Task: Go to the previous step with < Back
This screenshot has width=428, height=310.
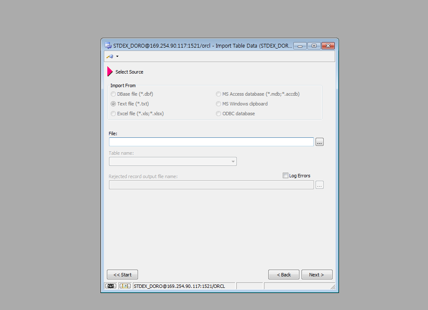Action: pos(284,275)
